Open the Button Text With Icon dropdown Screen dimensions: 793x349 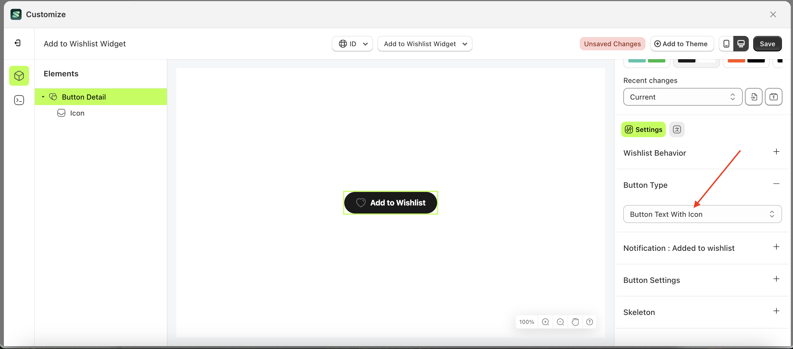click(x=702, y=214)
